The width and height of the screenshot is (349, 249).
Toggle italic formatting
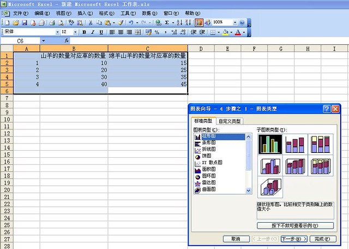click(93, 32)
